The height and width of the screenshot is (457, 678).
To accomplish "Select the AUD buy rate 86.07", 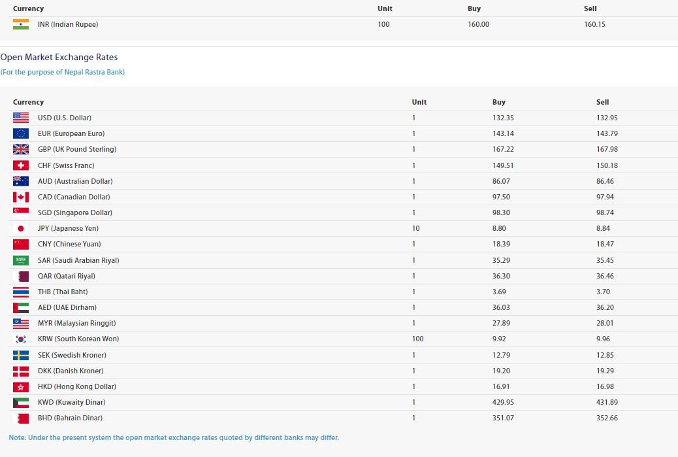I will coord(501,181).
